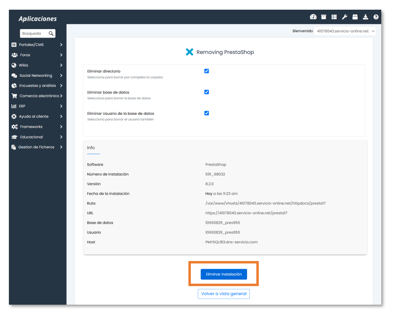Click the Foros users icon
Image resolution: width=393 pixels, height=318 pixels.
pyautogui.click(x=15, y=55)
